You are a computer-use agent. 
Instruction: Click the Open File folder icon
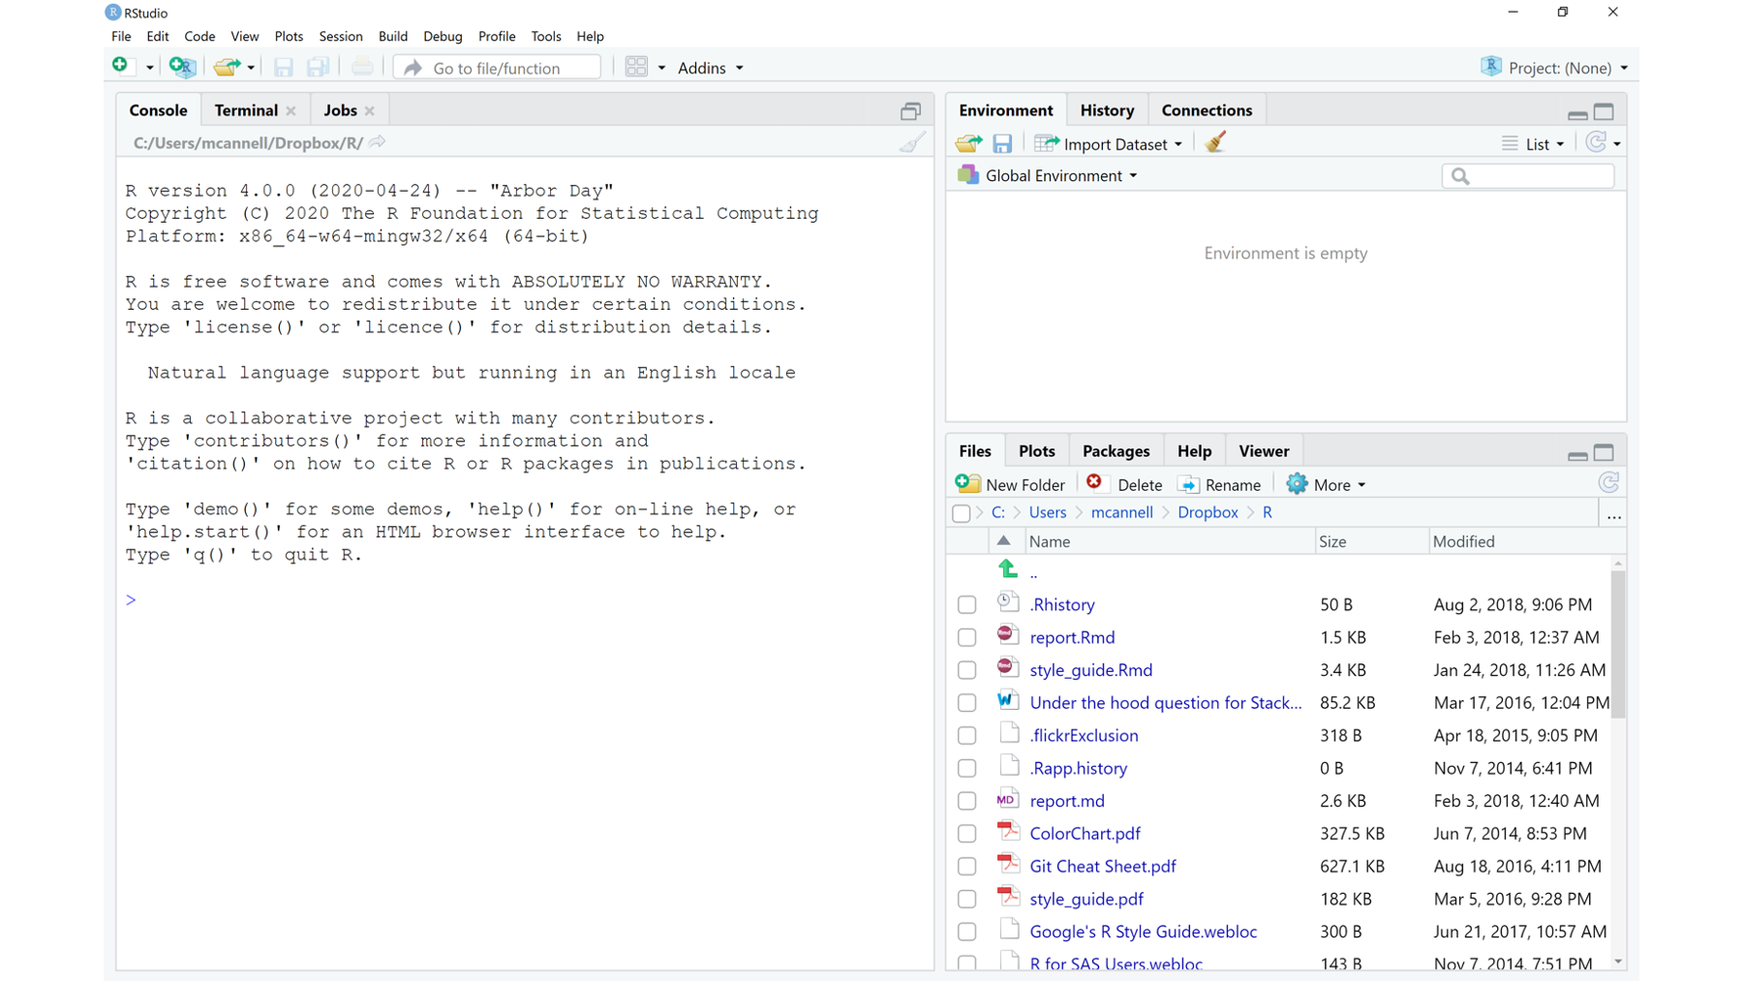point(227,67)
